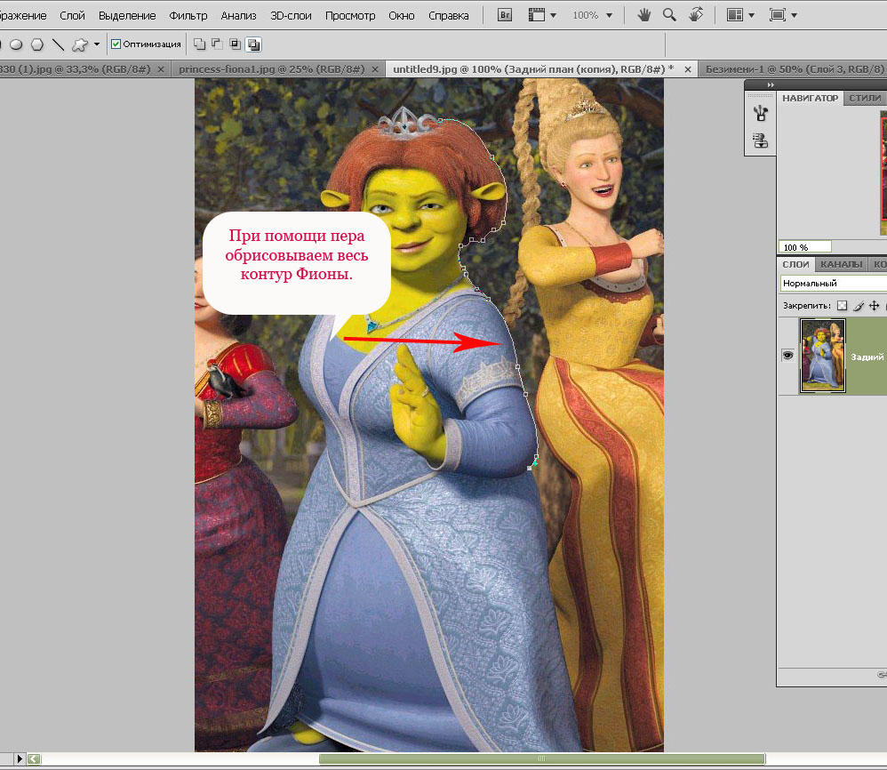Open the Clone Source panel icon
The height and width of the screenshot is (770, 887).
click(x=761, y=140)
